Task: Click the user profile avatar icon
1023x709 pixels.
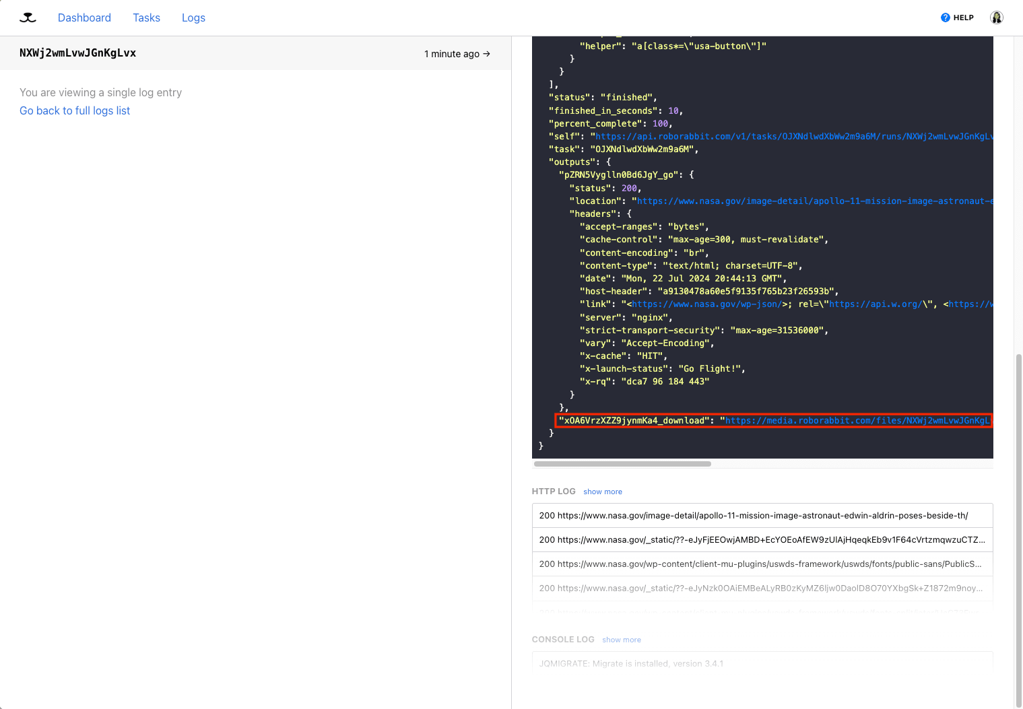Action: pyautogui.click(x=996, y=18)
